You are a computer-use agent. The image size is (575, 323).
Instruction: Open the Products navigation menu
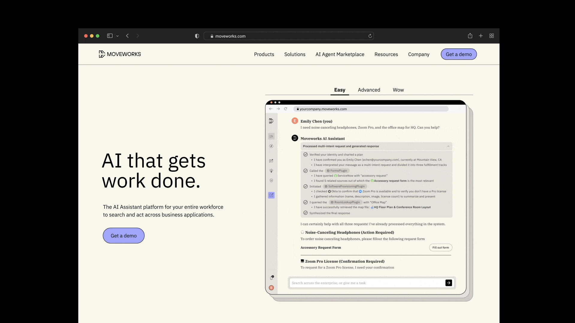(264, 54)
